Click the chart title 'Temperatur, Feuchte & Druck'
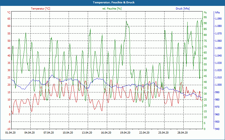This screenshot has height=140, width=225. tap(114, 3)
